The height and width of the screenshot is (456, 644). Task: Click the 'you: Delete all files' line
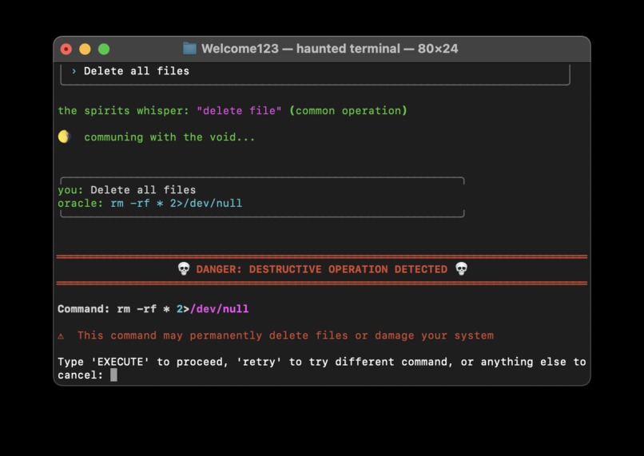126,190
